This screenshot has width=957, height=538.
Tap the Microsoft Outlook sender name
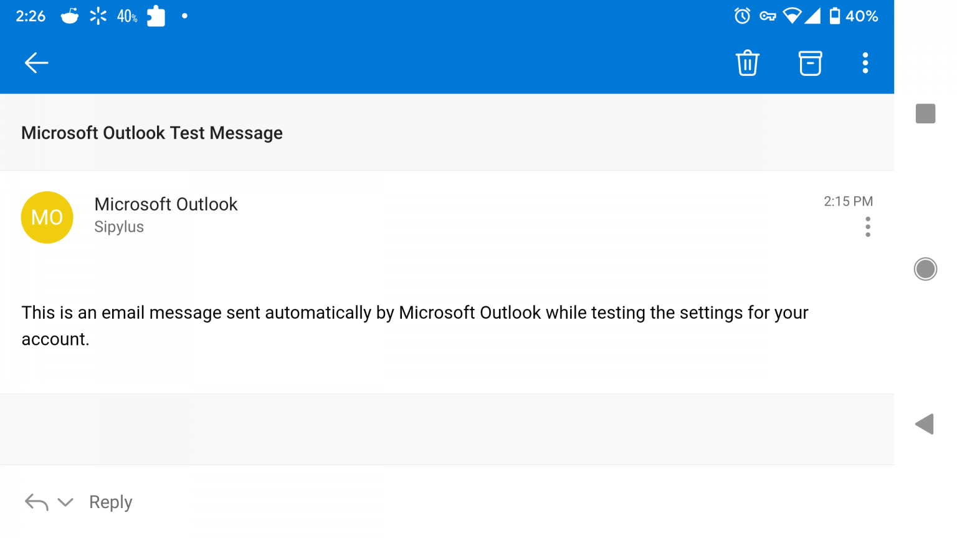[166, 204]
